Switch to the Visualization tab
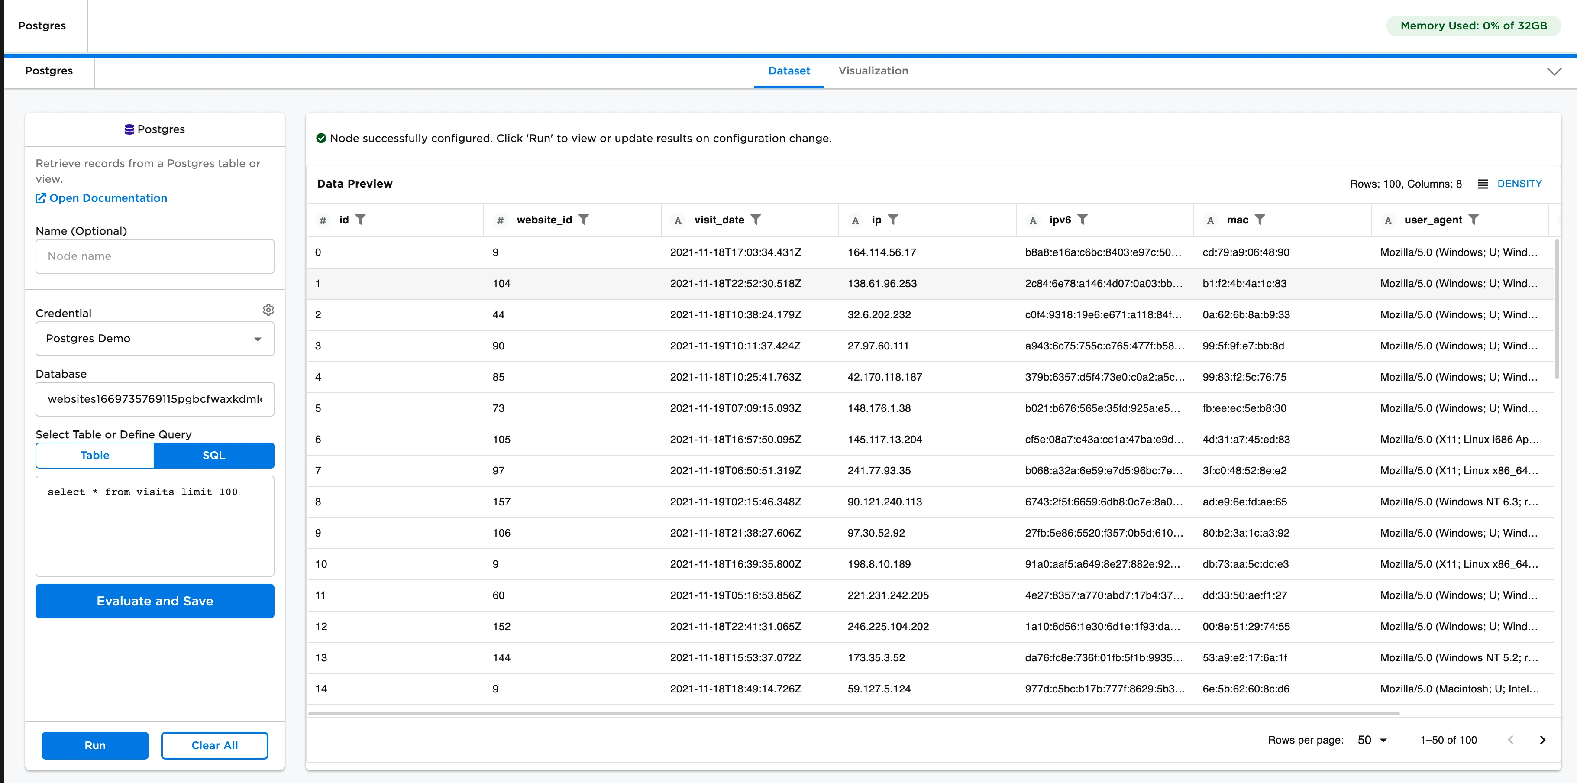Image resolution: width=1577 pixels, height=783 pixels. 874,71
